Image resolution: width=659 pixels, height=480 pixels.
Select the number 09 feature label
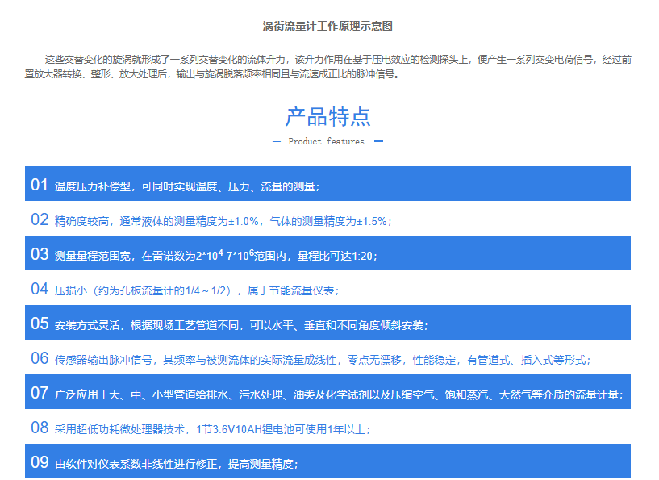pos(40,462)
